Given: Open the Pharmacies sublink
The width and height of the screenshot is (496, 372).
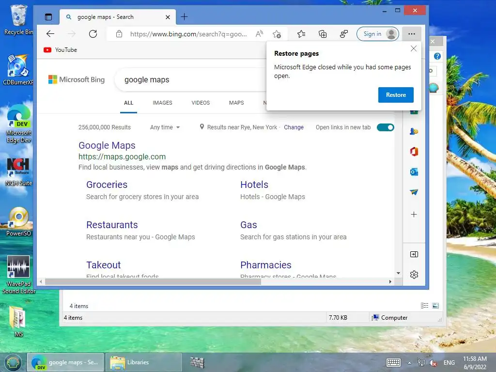Looking at the screenshot, I should (x=266, y=265).
